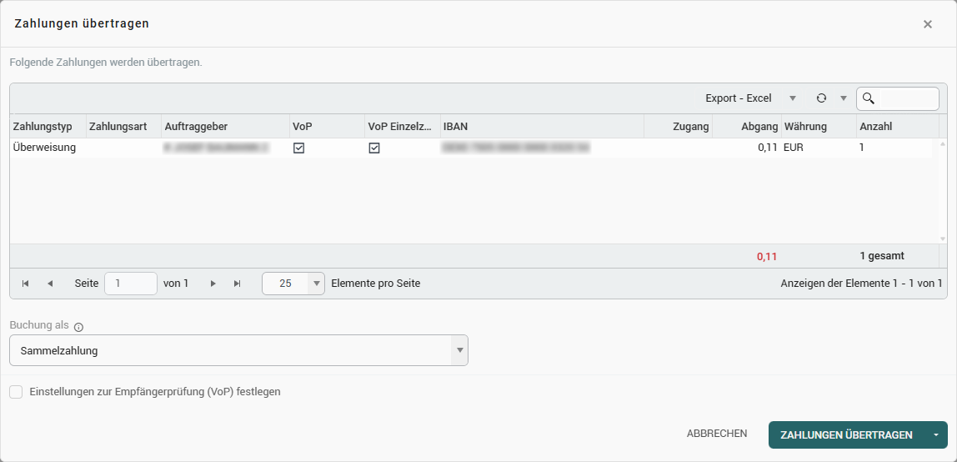Click the Export - Excel button
This screenshot has width=957, height=462.
(739, 98)
